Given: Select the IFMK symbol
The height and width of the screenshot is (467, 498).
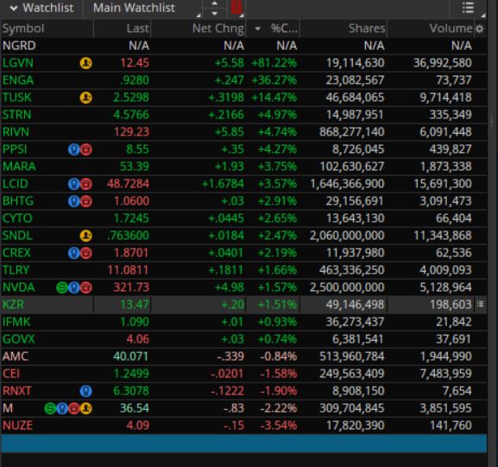Looking at the screenshot, I should coord(16,322).
